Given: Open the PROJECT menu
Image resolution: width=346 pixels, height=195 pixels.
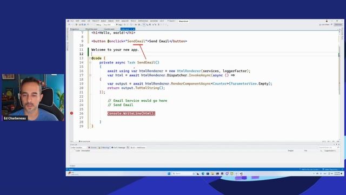Looking at the screenshot, I should (96, 21).
